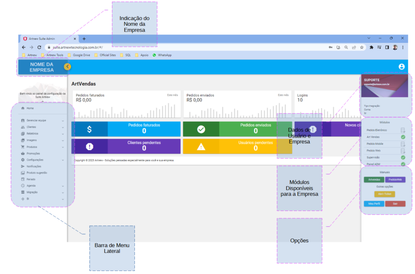The width and height of the screenshot is (415, 274).
Task: Click the Produto sugestão icon
Action: coord(23,173)
